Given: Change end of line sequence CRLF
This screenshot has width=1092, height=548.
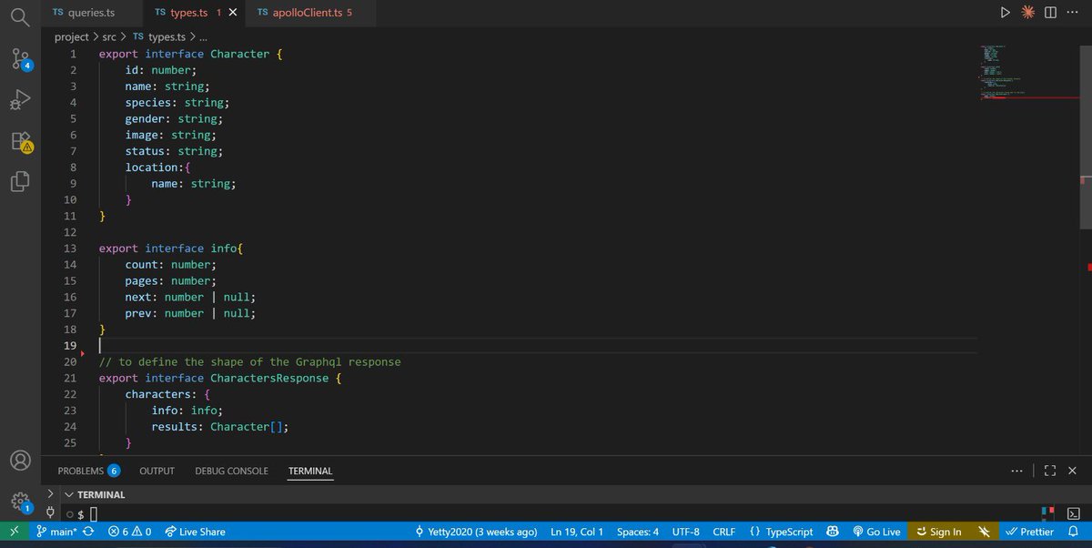Looking at the screenshot, I should pyautogui.click(x=723, y=532).
